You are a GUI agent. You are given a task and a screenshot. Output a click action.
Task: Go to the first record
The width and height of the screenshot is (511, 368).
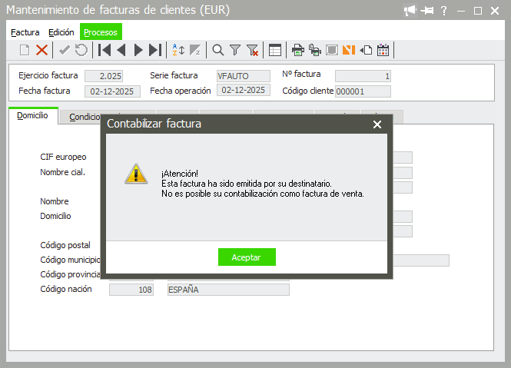click(x=105, y=50)
